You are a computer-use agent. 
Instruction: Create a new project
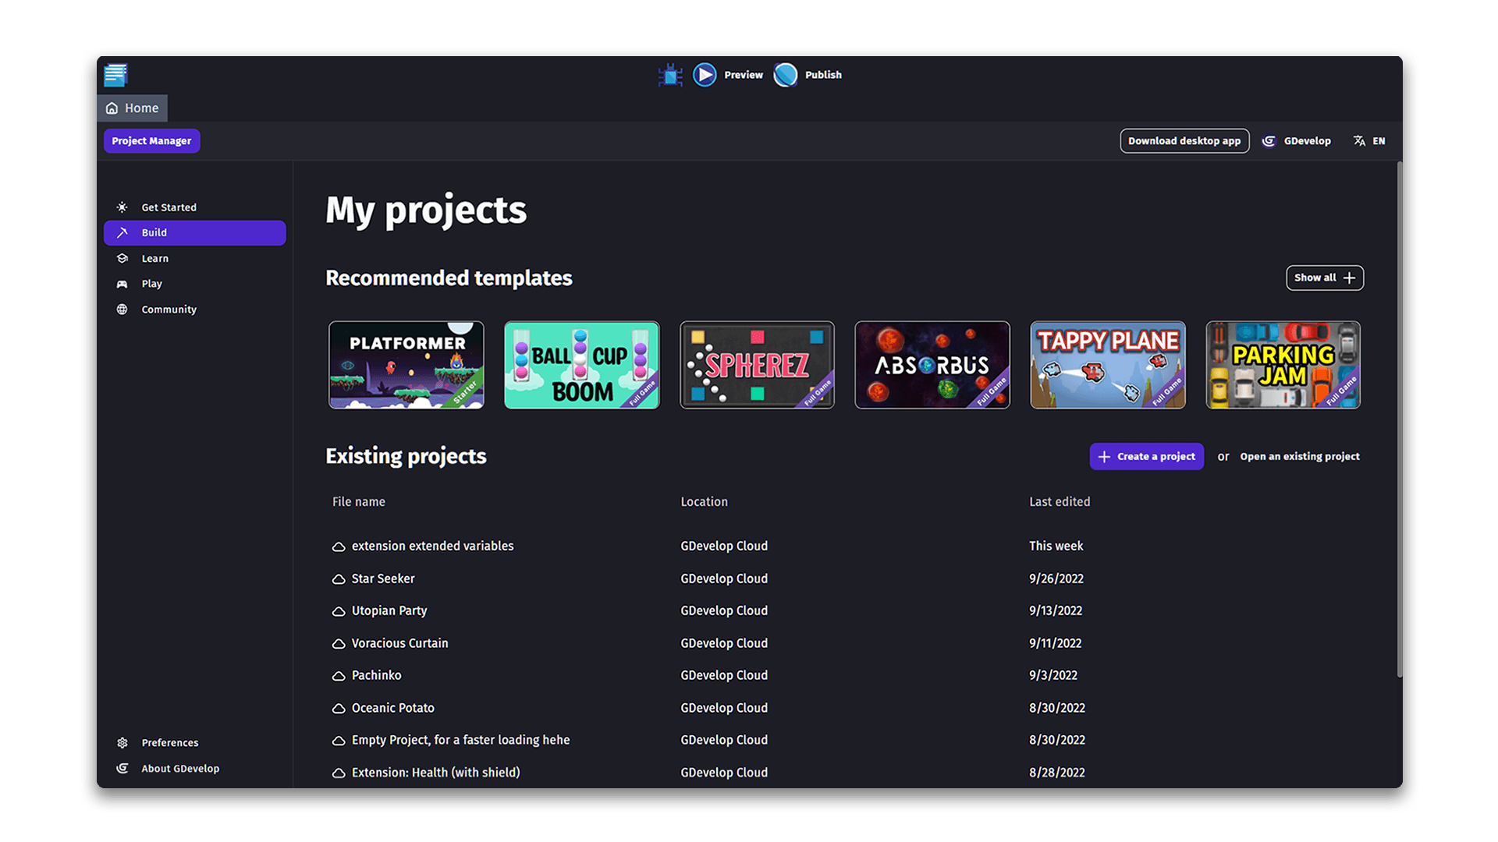1146,456
